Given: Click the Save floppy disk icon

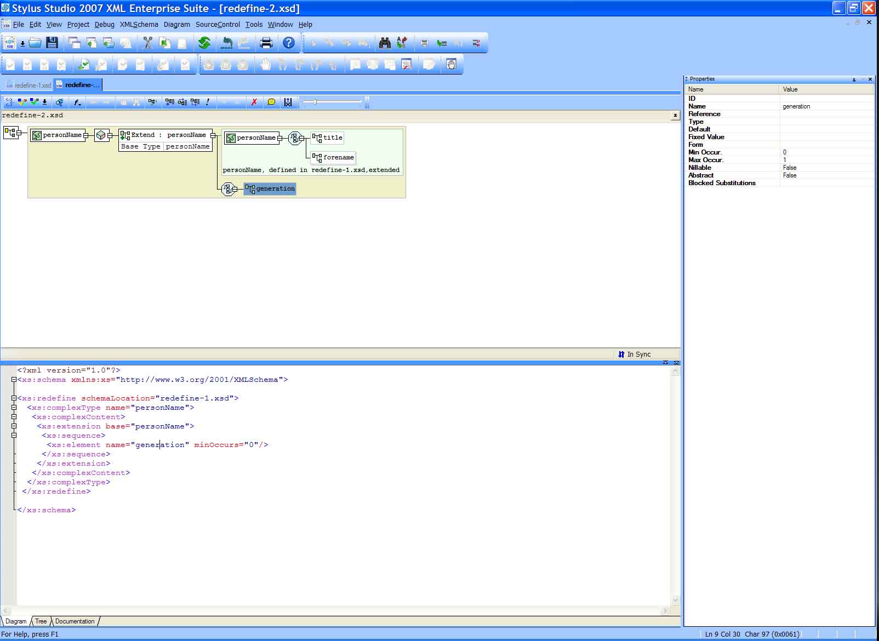Looking at the screenshot, I should (52, 43).
